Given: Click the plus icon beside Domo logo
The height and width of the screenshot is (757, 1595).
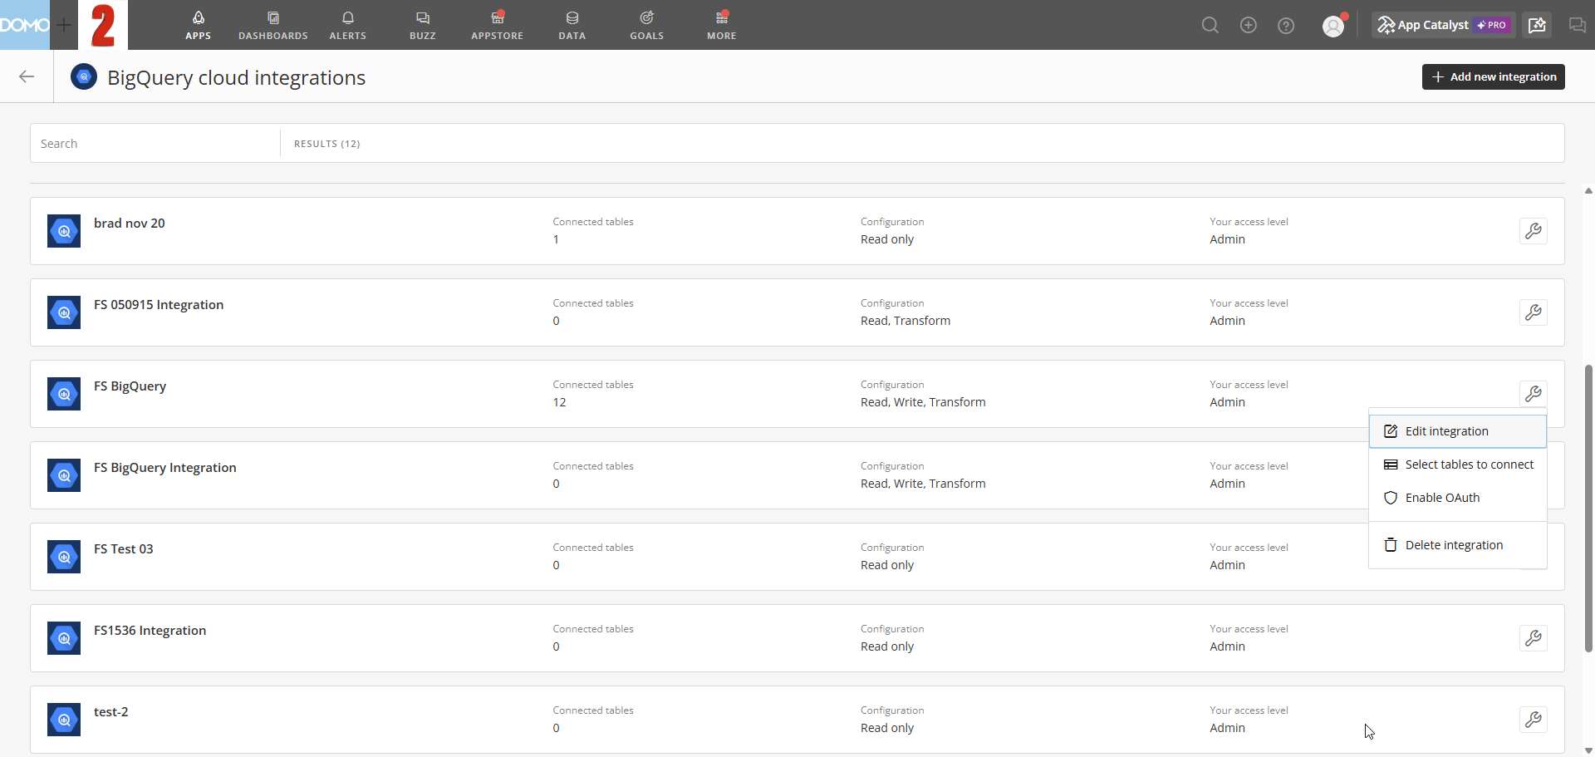Looking at the screenshot, I should [64, 25].
